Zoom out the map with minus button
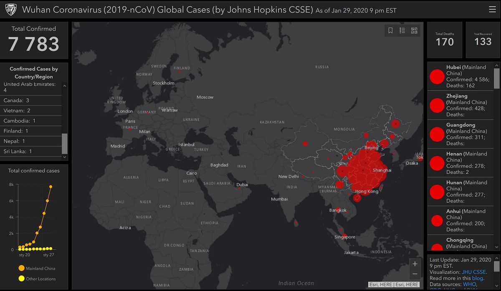The width and height of the screenshot is (501, 291). click(415, 274)
